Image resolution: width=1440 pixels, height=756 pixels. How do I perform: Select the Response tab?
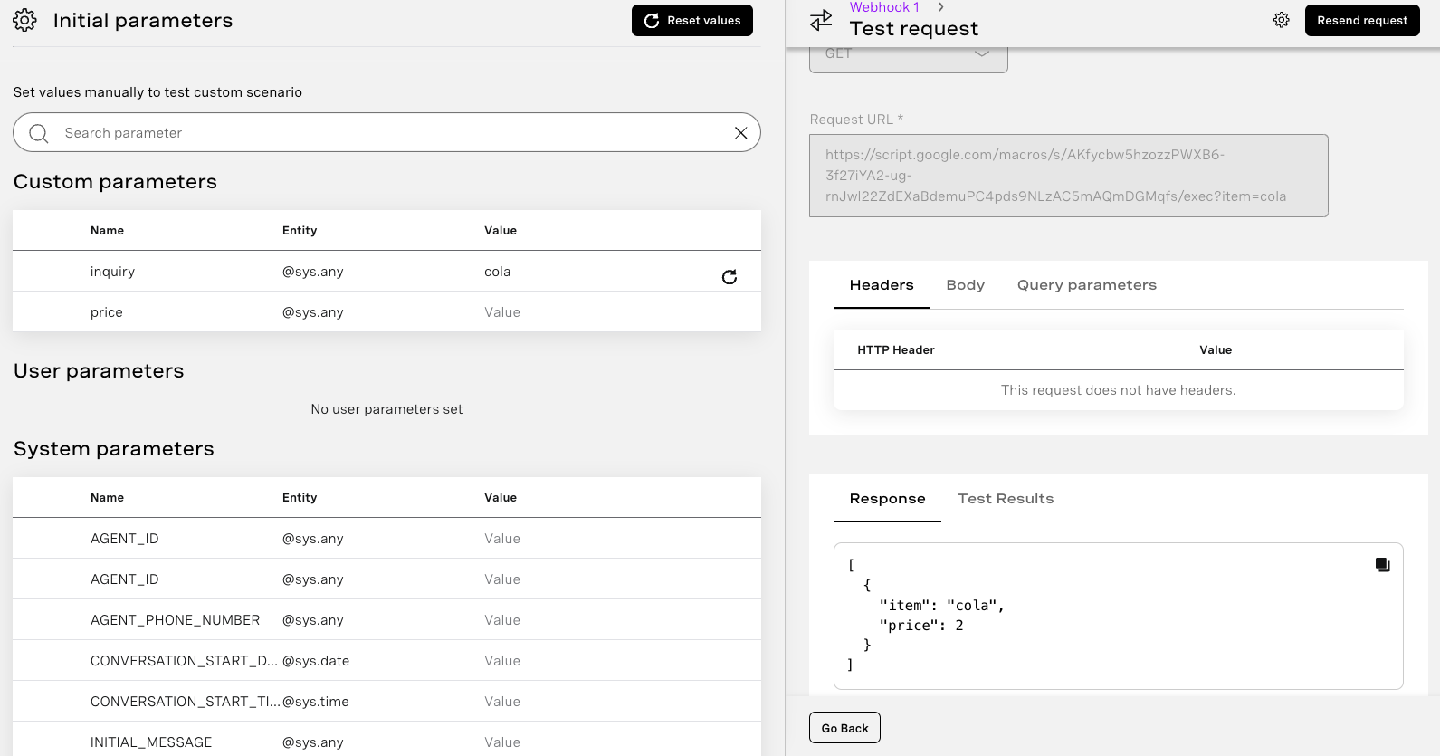tap(887, 499)
